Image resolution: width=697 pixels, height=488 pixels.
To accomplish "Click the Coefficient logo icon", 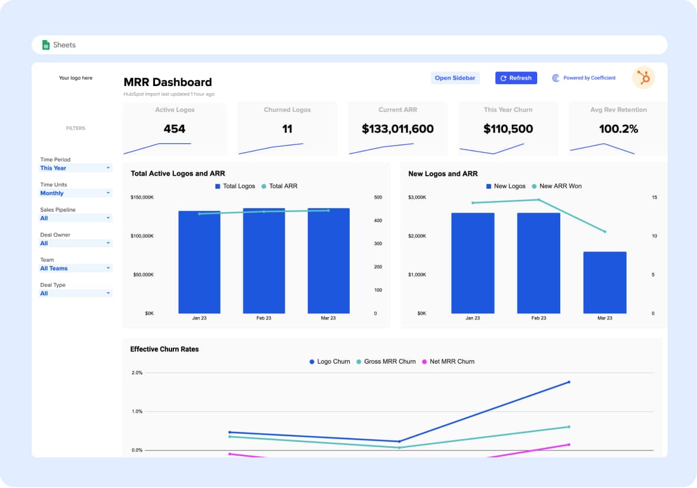I will click(555, 78).
